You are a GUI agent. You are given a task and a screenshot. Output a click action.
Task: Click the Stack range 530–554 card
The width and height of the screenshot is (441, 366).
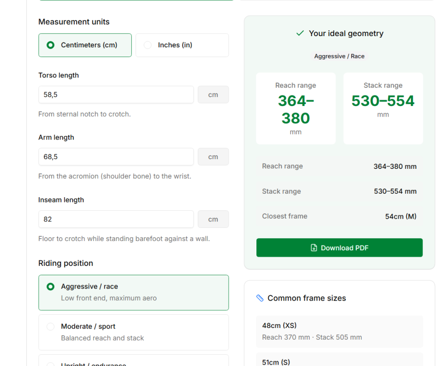tap(383, 108)
